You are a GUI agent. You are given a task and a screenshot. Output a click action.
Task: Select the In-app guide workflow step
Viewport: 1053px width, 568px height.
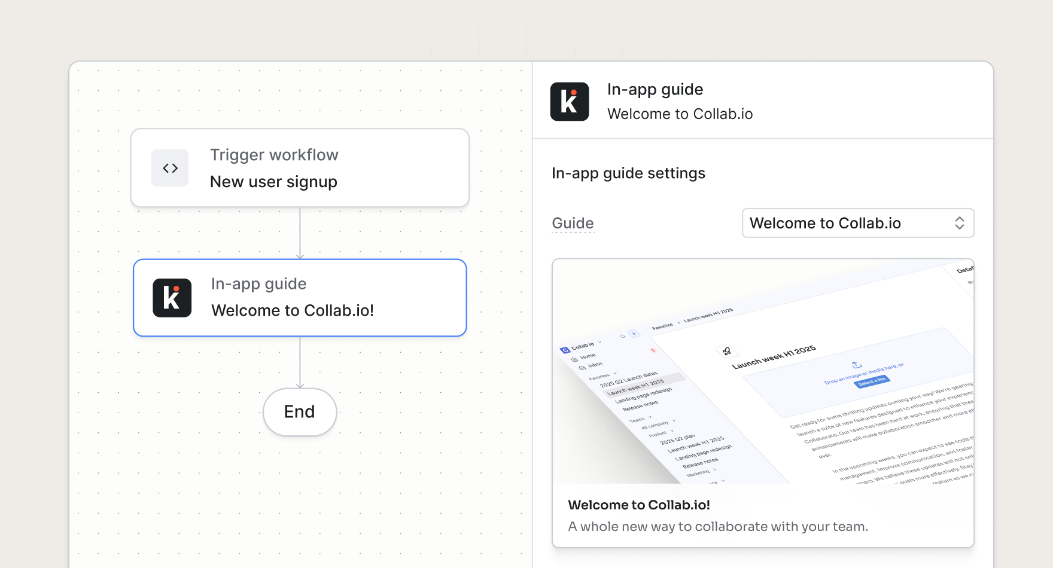pos(300,298)
